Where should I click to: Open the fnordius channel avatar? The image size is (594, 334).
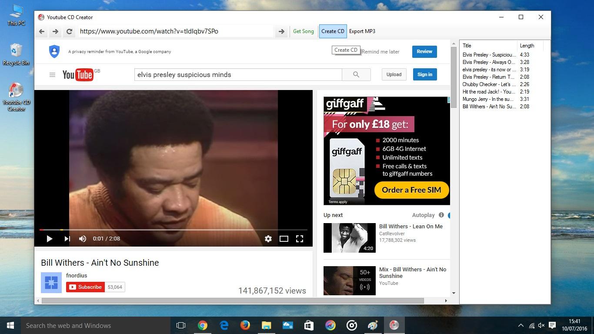pyautogui.click(x=51, y=283)
